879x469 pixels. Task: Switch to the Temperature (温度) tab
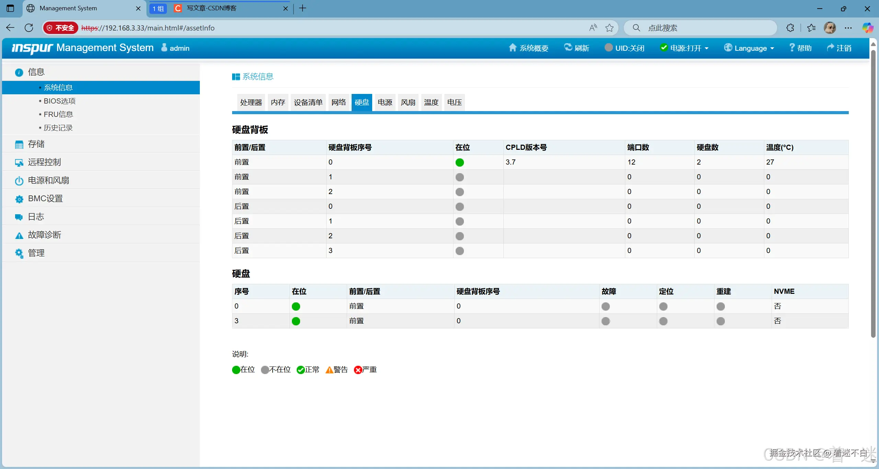[x=431, y=102]
